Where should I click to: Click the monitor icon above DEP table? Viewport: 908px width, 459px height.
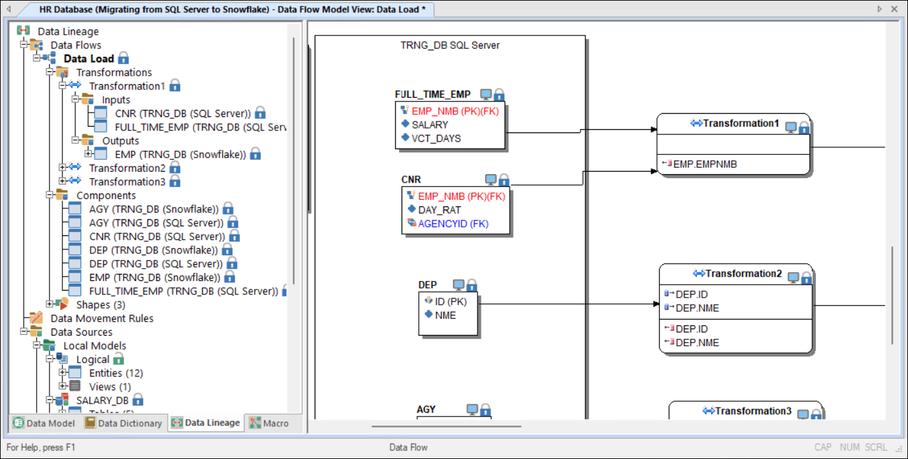click(x=459, y=285)
